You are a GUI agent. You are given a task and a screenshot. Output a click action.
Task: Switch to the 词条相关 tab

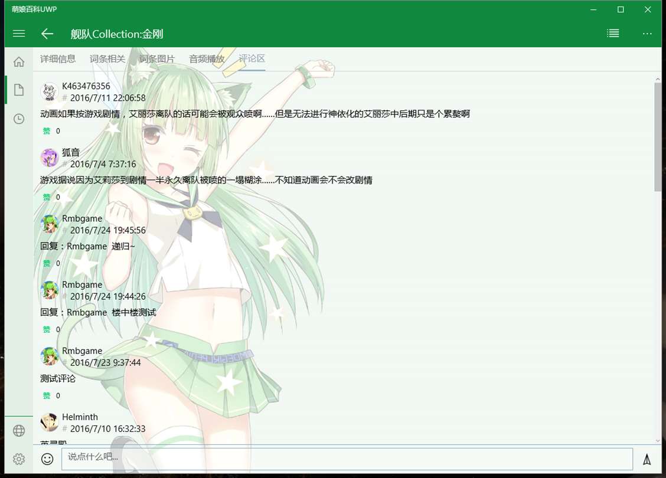pos(107,58)
